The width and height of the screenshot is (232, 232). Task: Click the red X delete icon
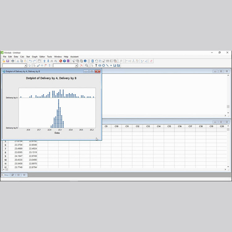tap(82, 66)
